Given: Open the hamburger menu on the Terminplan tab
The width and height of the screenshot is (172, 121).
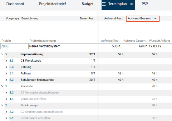Looking at the screenshot, I should (104, 4).
